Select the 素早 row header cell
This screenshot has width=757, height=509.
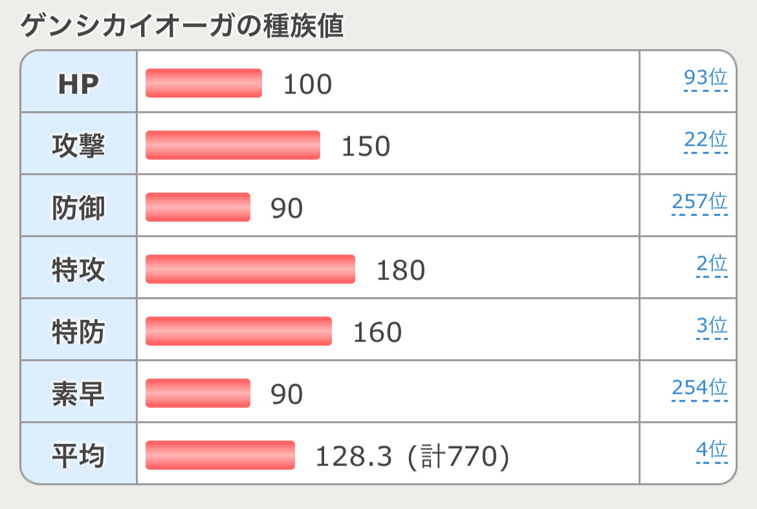pyautogui.click(x=78, y=393)
